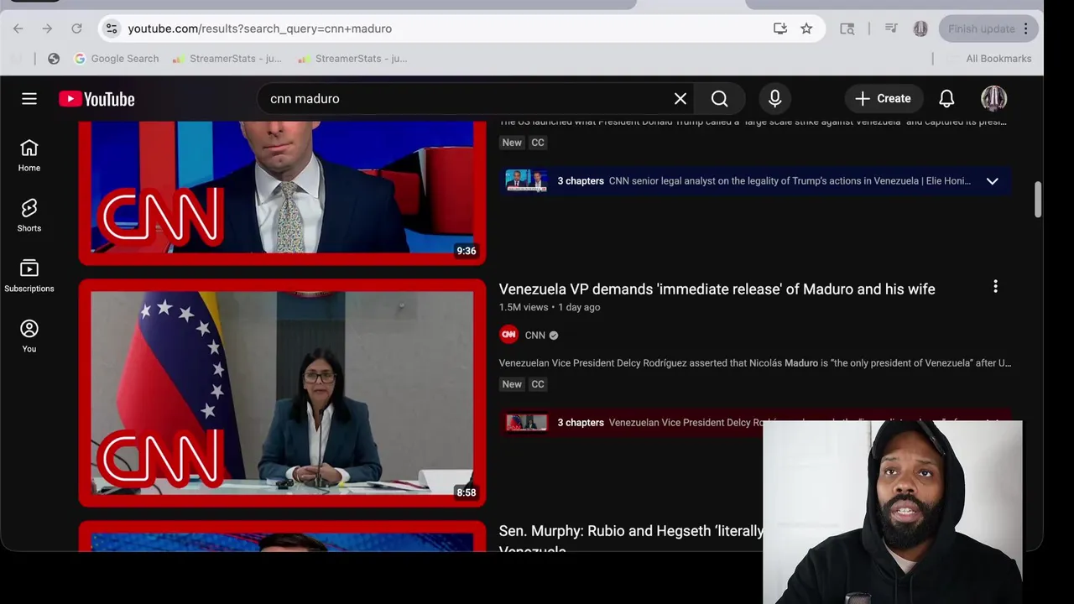Screen dimensions: 1074x604
Task: Expand chapters of Elie Honig video
Action: point(993,181)
